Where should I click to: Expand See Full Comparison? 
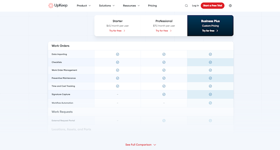point(141,145)
